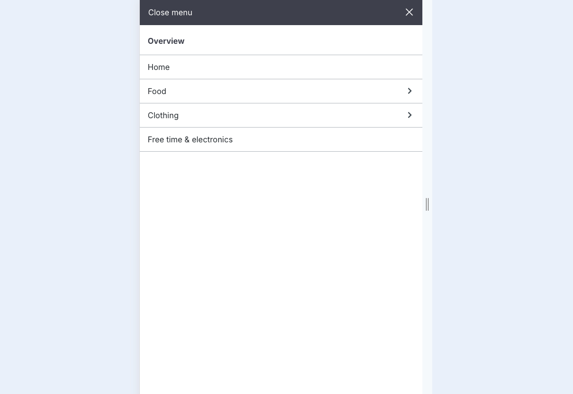573x394 pixels.
Task: Click the Overview heading
Action: (166, 41)
